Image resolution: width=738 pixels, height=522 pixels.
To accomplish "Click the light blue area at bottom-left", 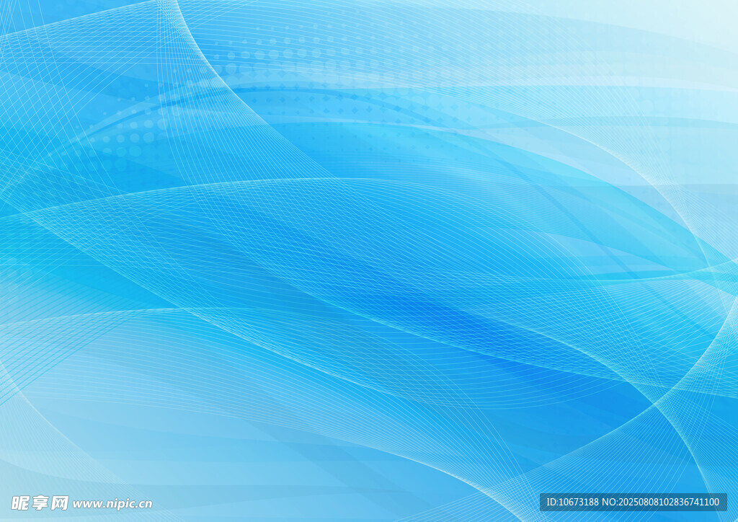I will (86, 433).
